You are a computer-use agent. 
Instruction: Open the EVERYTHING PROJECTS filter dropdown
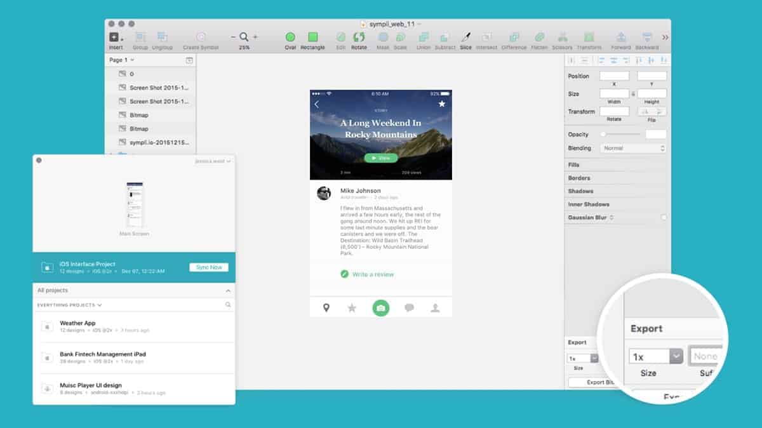point(69,305)
